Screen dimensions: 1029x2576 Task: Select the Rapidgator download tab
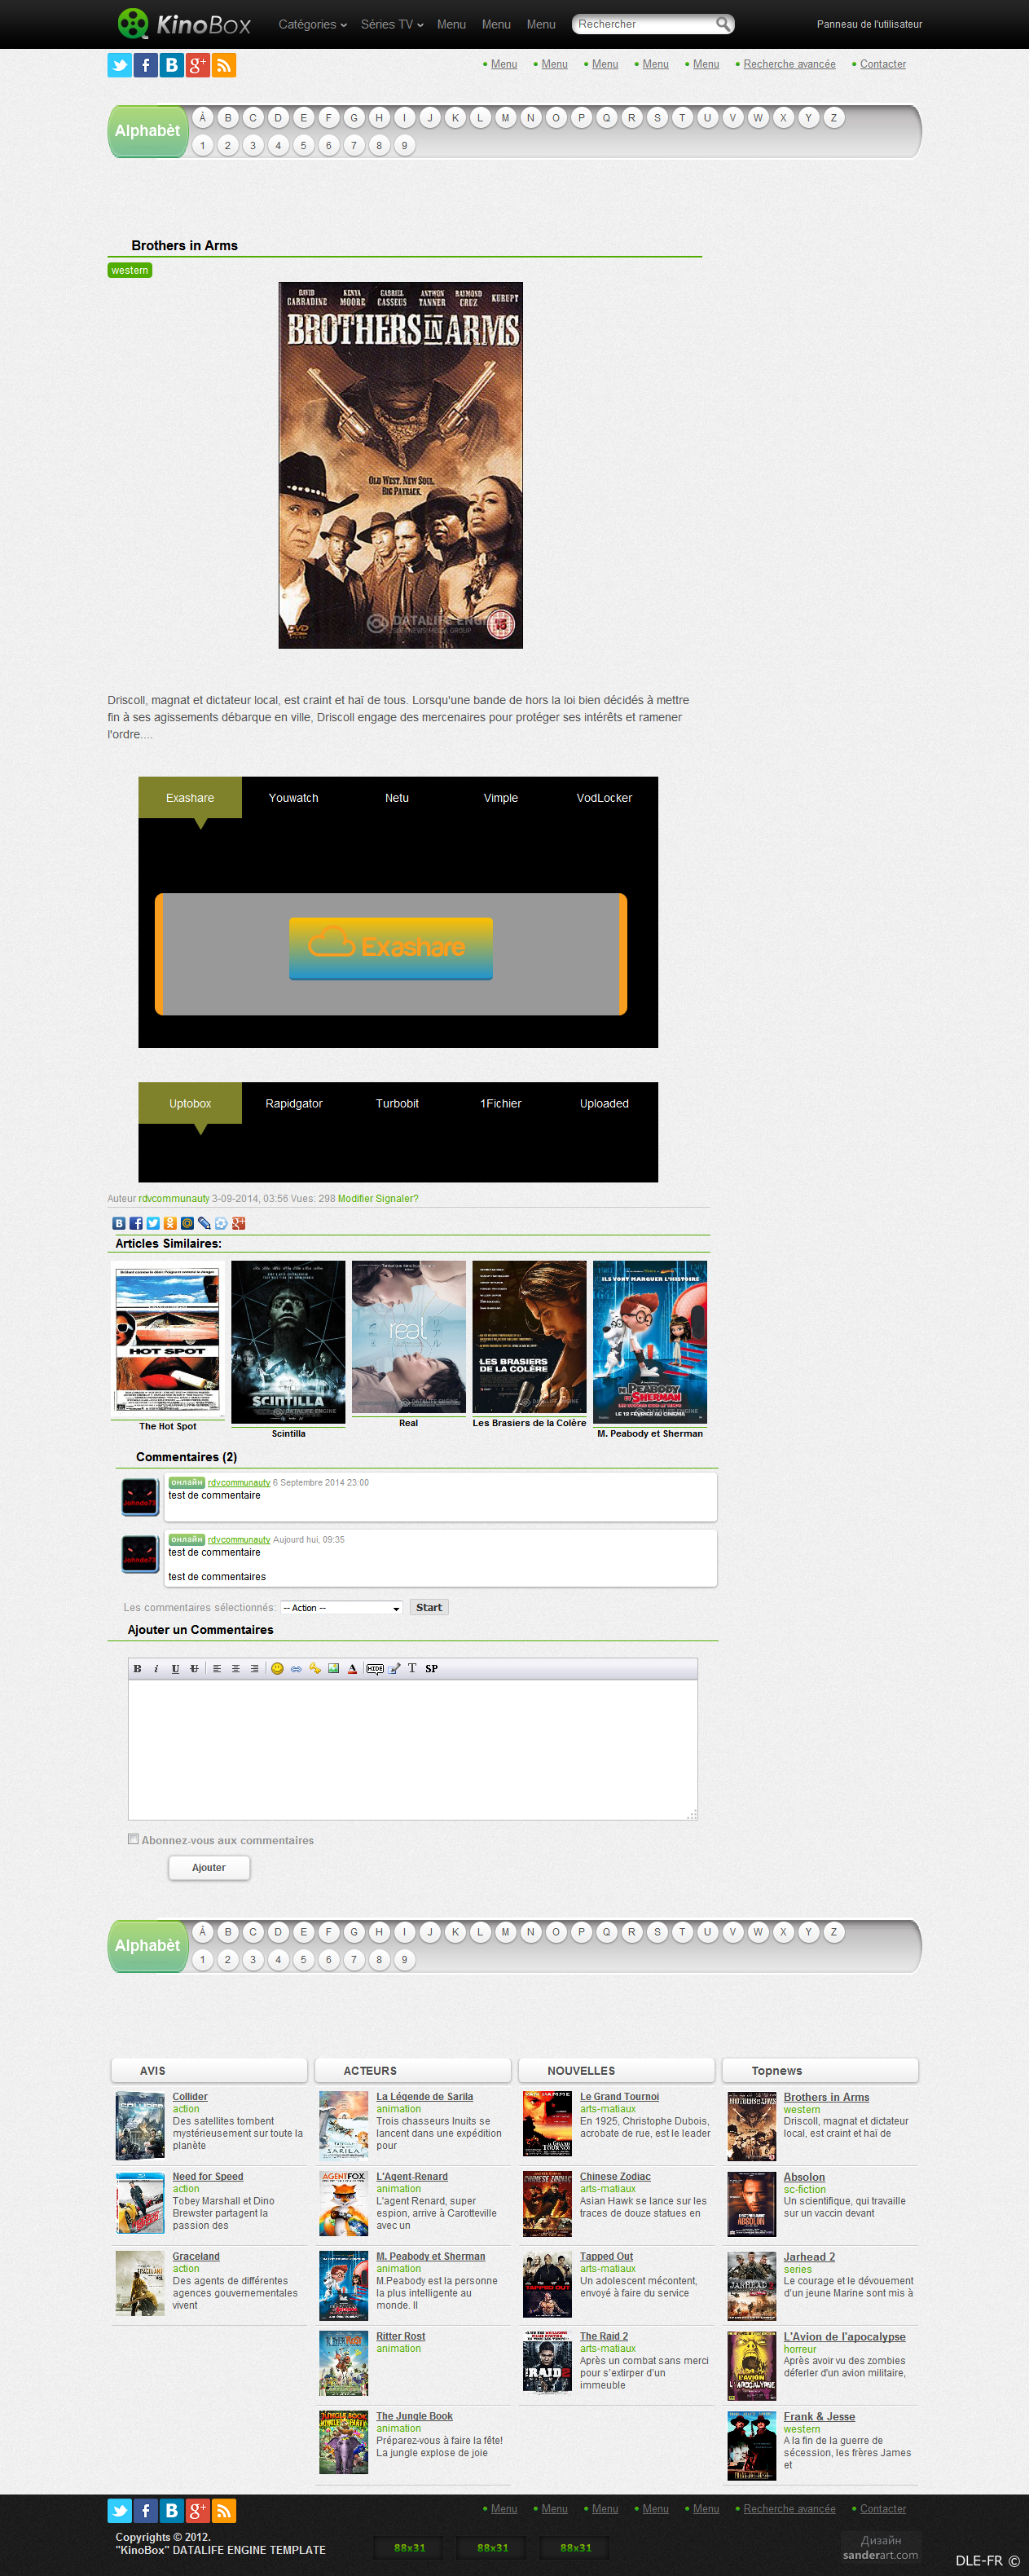(293, 1104)
